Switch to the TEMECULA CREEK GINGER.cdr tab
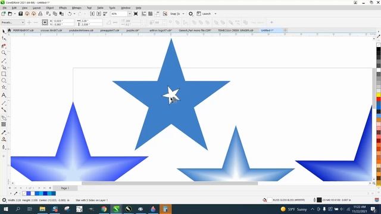 coord(236,30)
